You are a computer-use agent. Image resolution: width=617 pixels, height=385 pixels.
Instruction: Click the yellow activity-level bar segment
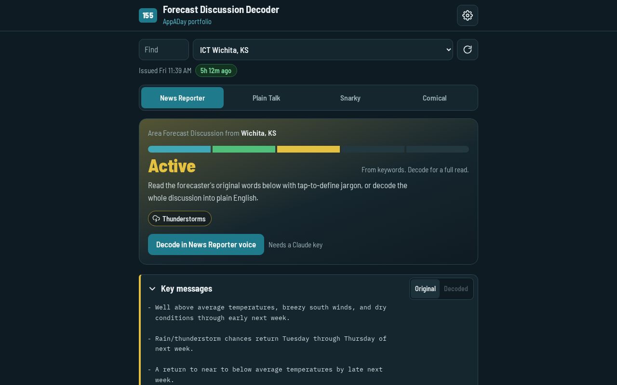pos(308,149)
